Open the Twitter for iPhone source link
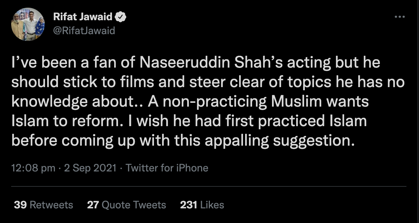The width and height of the screenshot is (419, 223). pyautogui.click(x=167, y=168)
